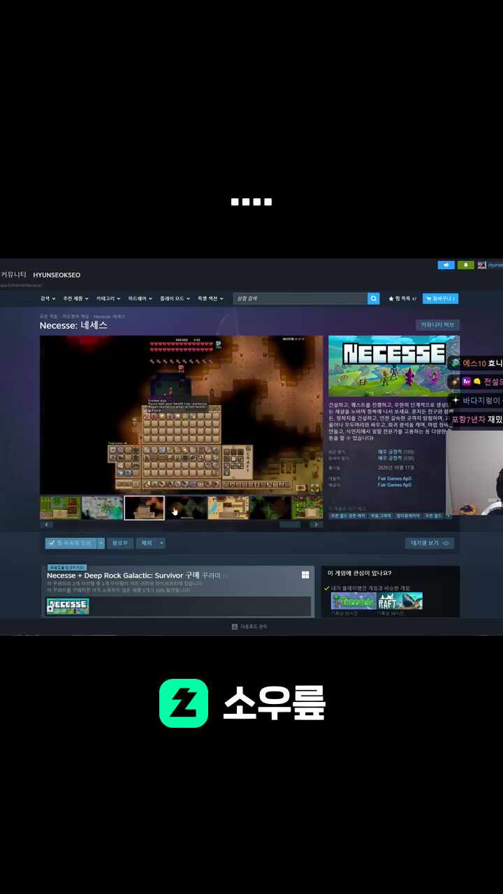The width and height of the screenshot is (503, 894).
Task: Click the Windows platform icon on bundle
Action: tap(305, 575)
